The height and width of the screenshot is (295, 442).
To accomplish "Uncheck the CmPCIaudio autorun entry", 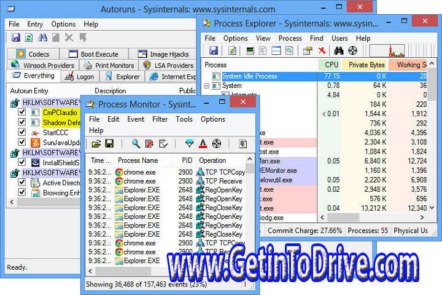I will pos(21,112).
